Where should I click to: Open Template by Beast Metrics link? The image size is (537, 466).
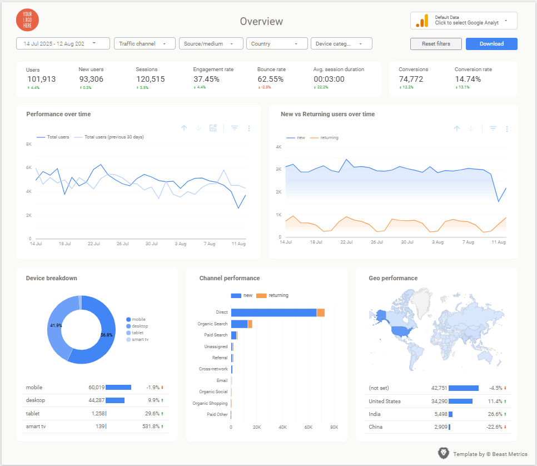pyautogui.click(x=490, y=454)
